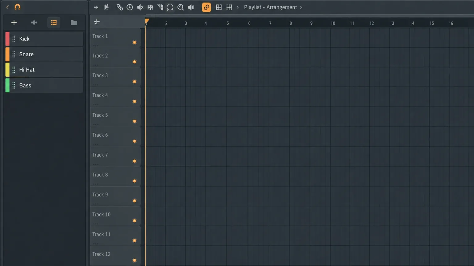This screenshot has height=266, width=474.
Task: Select the Bass pattern
Action: (44, 85)
